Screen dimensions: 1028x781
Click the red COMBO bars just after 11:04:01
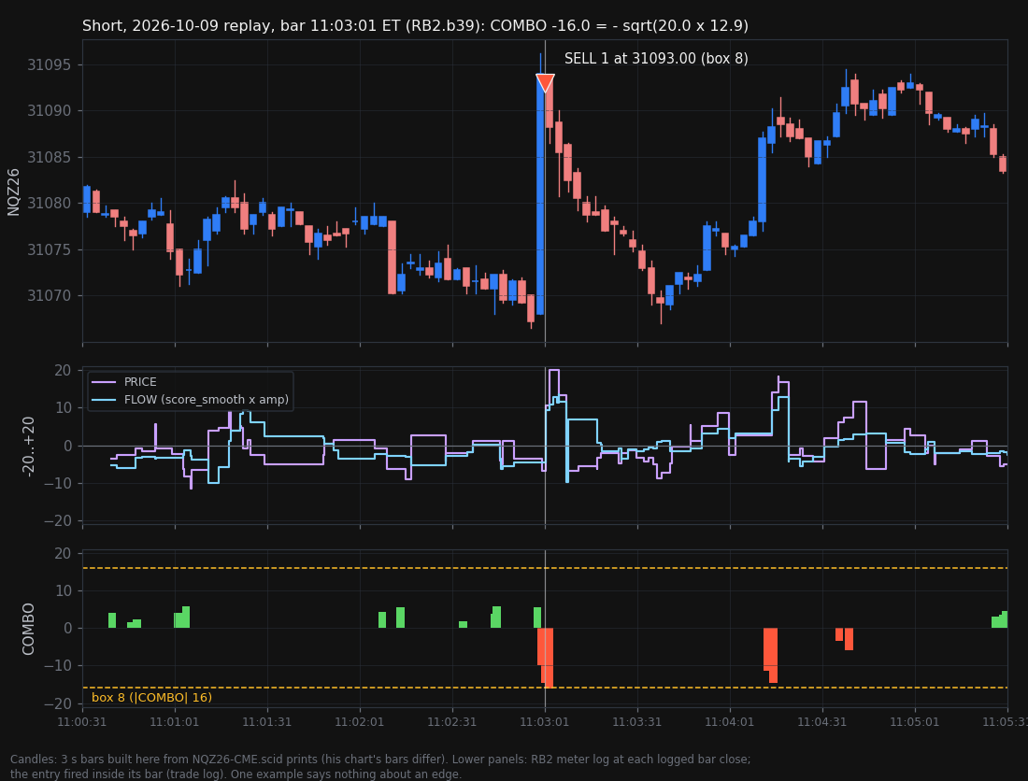click(x=770, y=655)
